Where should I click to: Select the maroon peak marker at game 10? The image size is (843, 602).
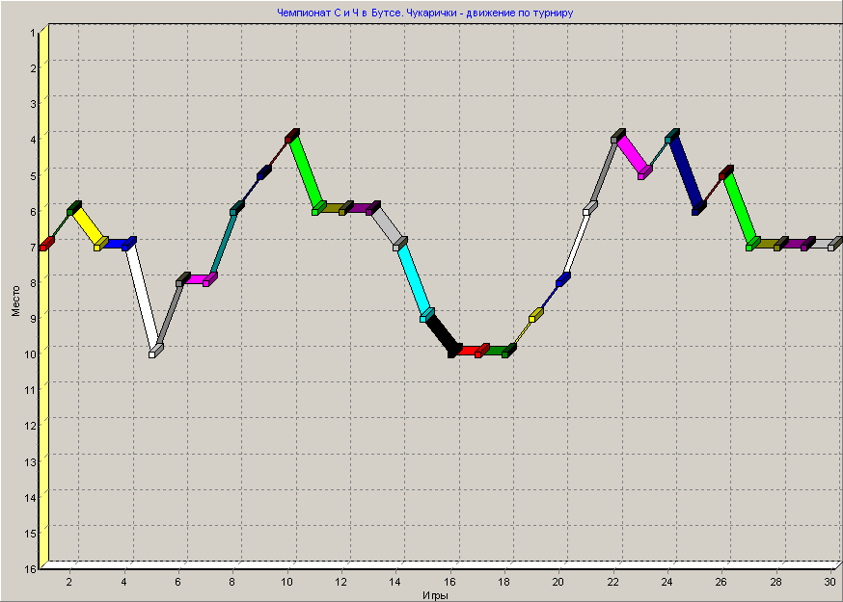291,137
